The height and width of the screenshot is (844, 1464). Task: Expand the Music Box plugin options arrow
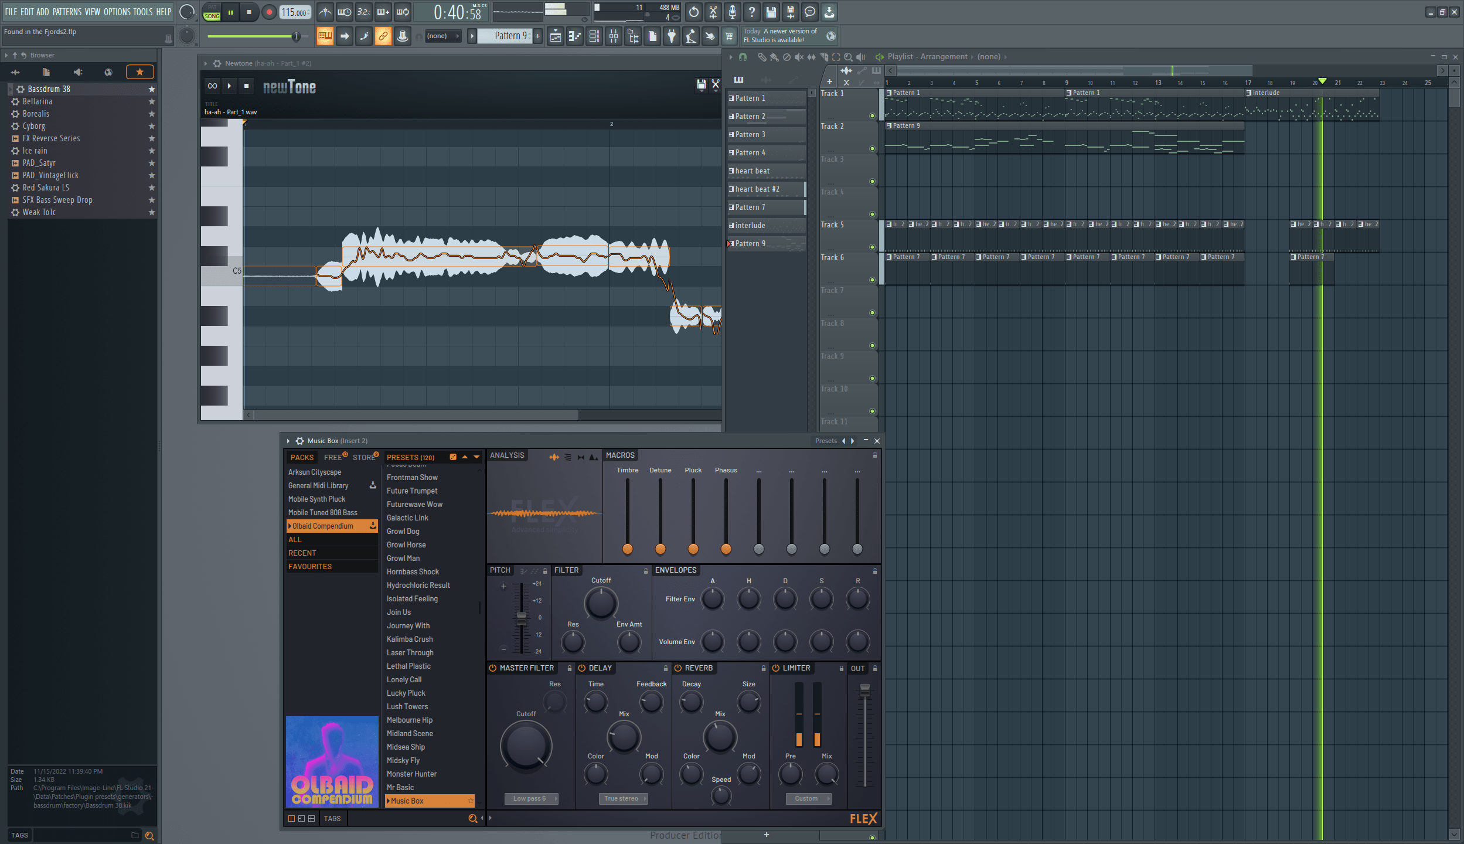[x=288, y=441]
